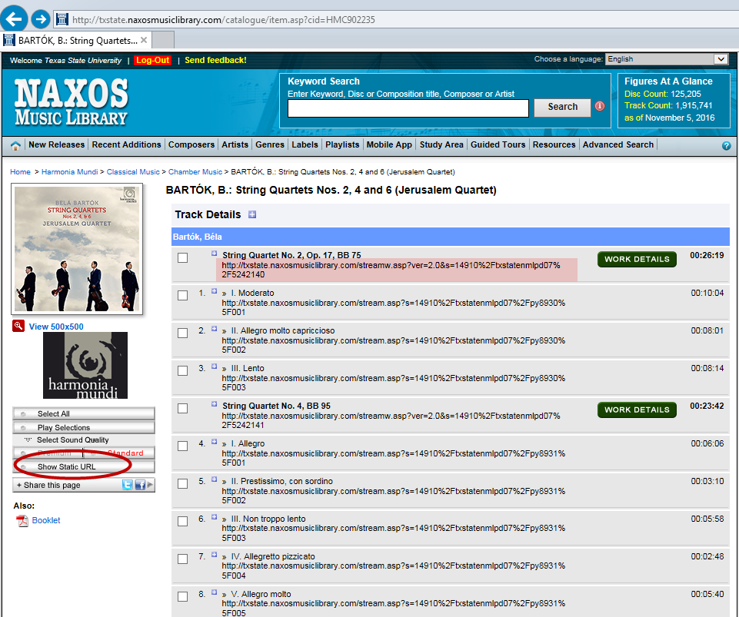Expand plus icon for III. Lento
The image size is (739, 617).
click(214, 367)
